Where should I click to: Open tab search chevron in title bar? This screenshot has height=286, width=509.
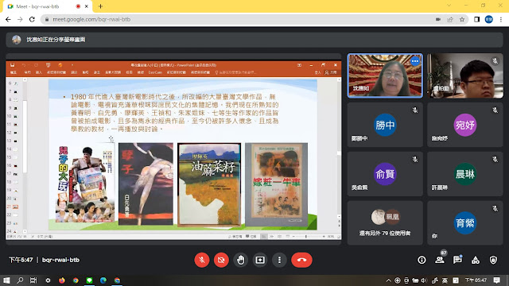449,6
